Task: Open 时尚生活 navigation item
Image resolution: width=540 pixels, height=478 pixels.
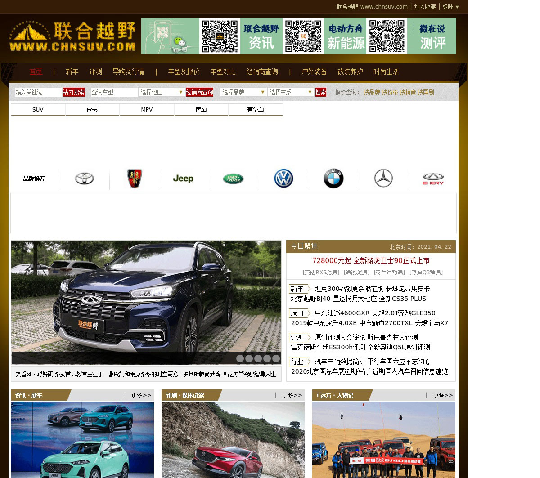Action: [x=386, y=71]
